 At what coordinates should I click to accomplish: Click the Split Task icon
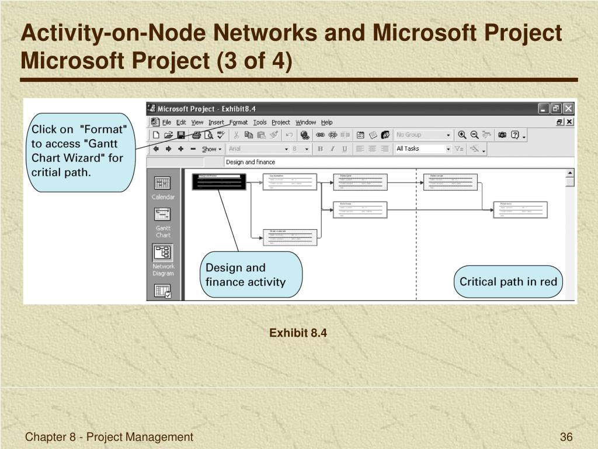(345, 135)
